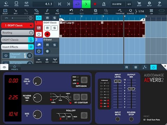Change the 4/4 time signature

(129, 4)
